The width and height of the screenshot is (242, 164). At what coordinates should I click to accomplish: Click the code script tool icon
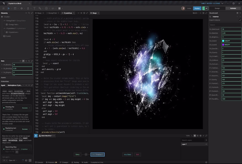53,8
